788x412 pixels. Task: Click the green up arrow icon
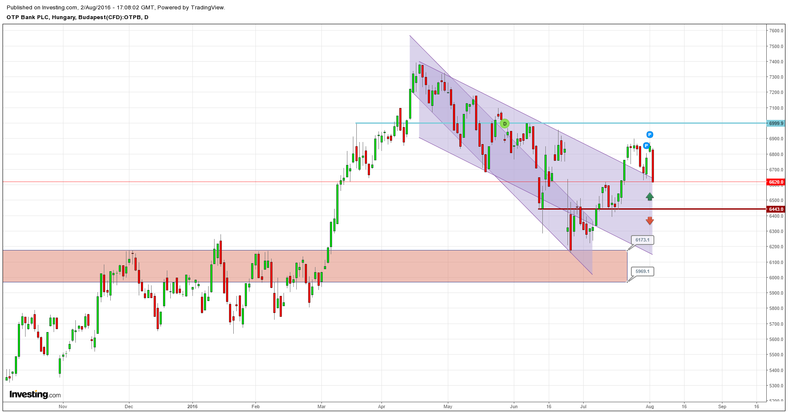pos(650,196)
